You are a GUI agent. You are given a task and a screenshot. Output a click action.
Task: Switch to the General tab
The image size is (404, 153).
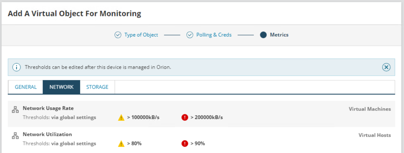26,87
